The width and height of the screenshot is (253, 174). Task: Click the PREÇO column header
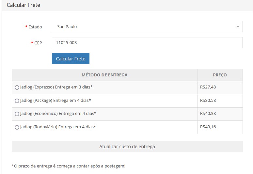pyautogui.click(x=220, y=75)
